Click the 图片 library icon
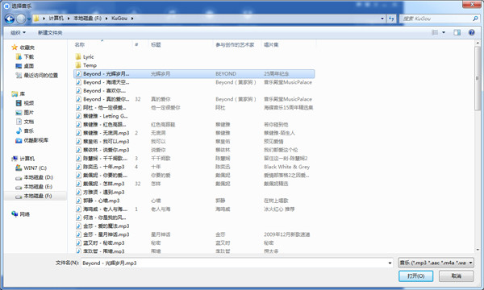This screenshot has width=484, height=290. click(x=19, y=113)
